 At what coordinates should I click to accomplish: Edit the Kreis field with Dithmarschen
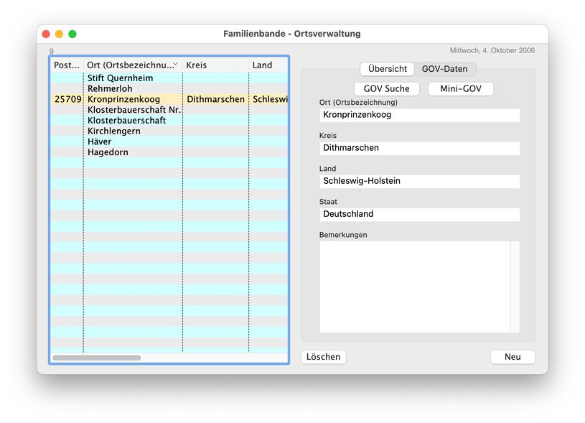(x=419, y=148)
